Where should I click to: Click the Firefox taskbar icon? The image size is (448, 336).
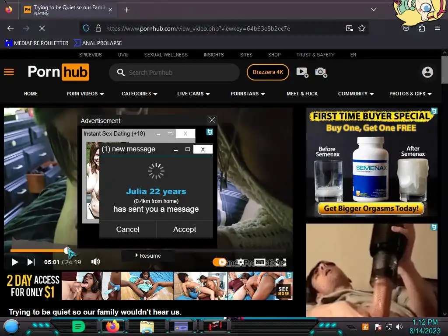[x=112, y=326]
